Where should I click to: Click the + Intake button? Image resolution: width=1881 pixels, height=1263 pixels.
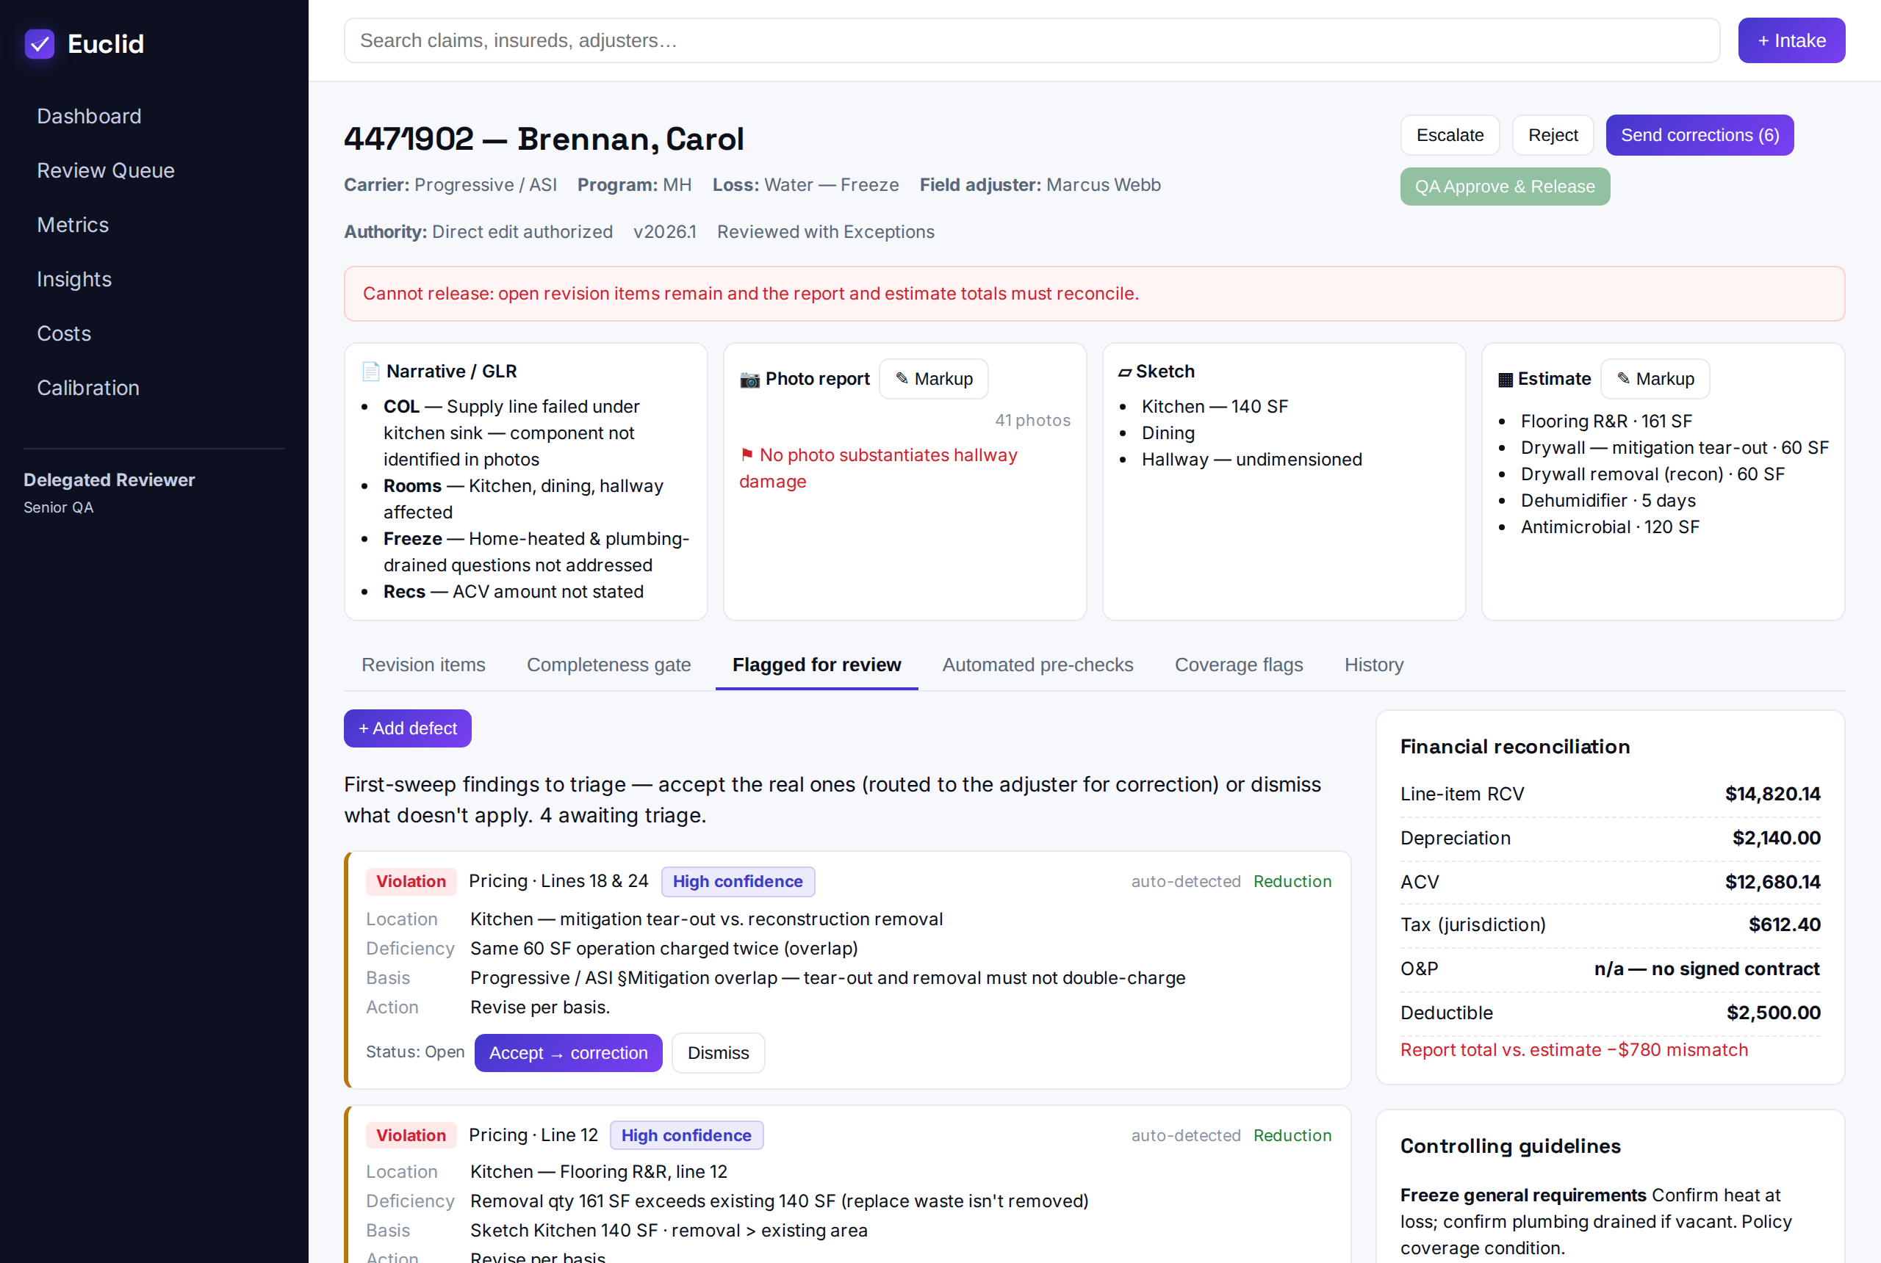[x=1791, y=40]
